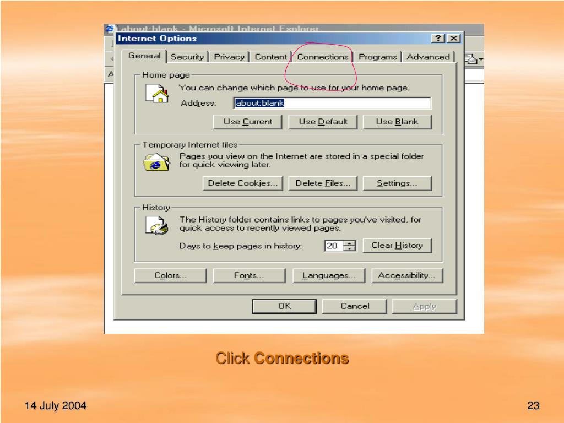Click Delete Files button
The height and width of the screenshot is (423, 564).
pos(323,183)
